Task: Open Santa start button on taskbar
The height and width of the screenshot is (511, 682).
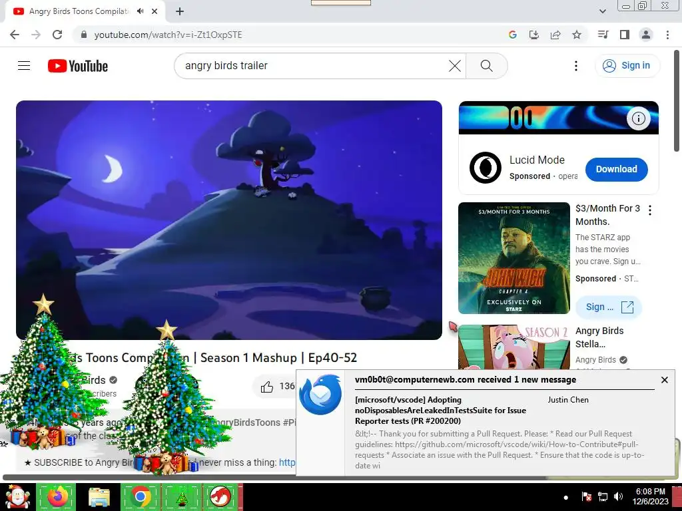Action: (17, 497)
